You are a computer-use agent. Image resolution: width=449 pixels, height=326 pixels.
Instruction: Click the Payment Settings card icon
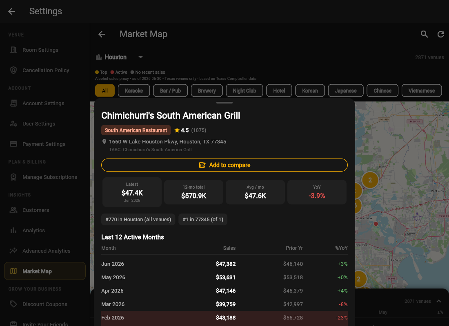tap(13, 144)
